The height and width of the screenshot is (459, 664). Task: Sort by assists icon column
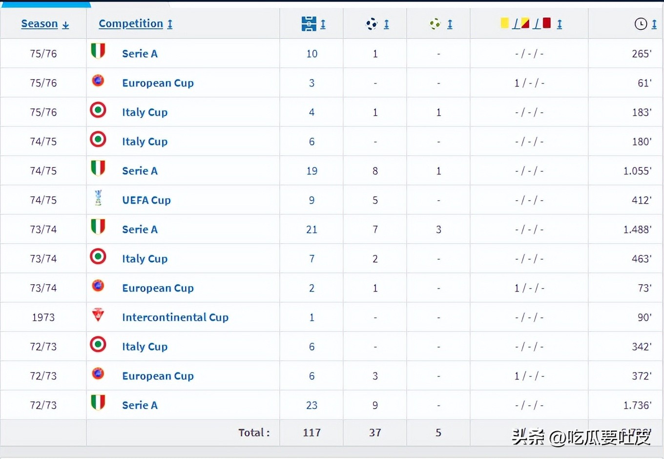click(435, 23)
